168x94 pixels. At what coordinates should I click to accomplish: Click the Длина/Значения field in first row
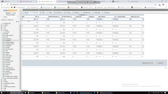[55, 19]
